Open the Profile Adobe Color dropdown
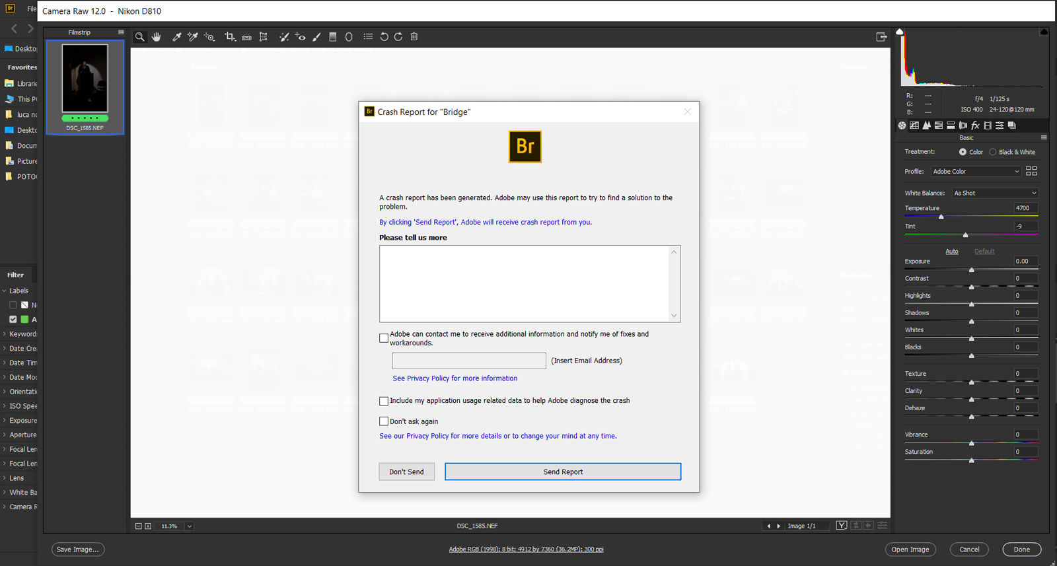 coord(976,171)
